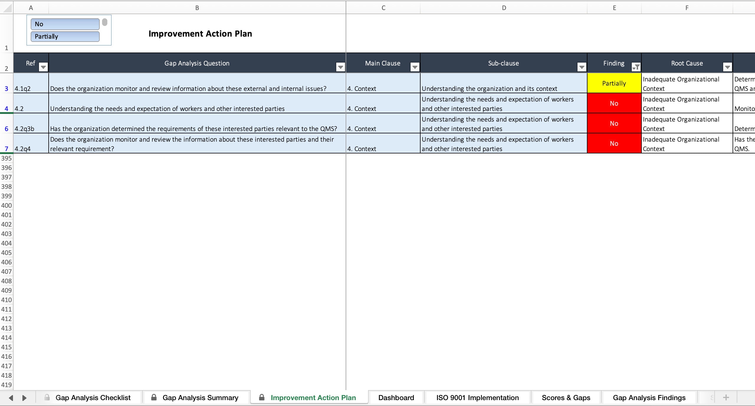Clear the slicer filter selection

105,22
